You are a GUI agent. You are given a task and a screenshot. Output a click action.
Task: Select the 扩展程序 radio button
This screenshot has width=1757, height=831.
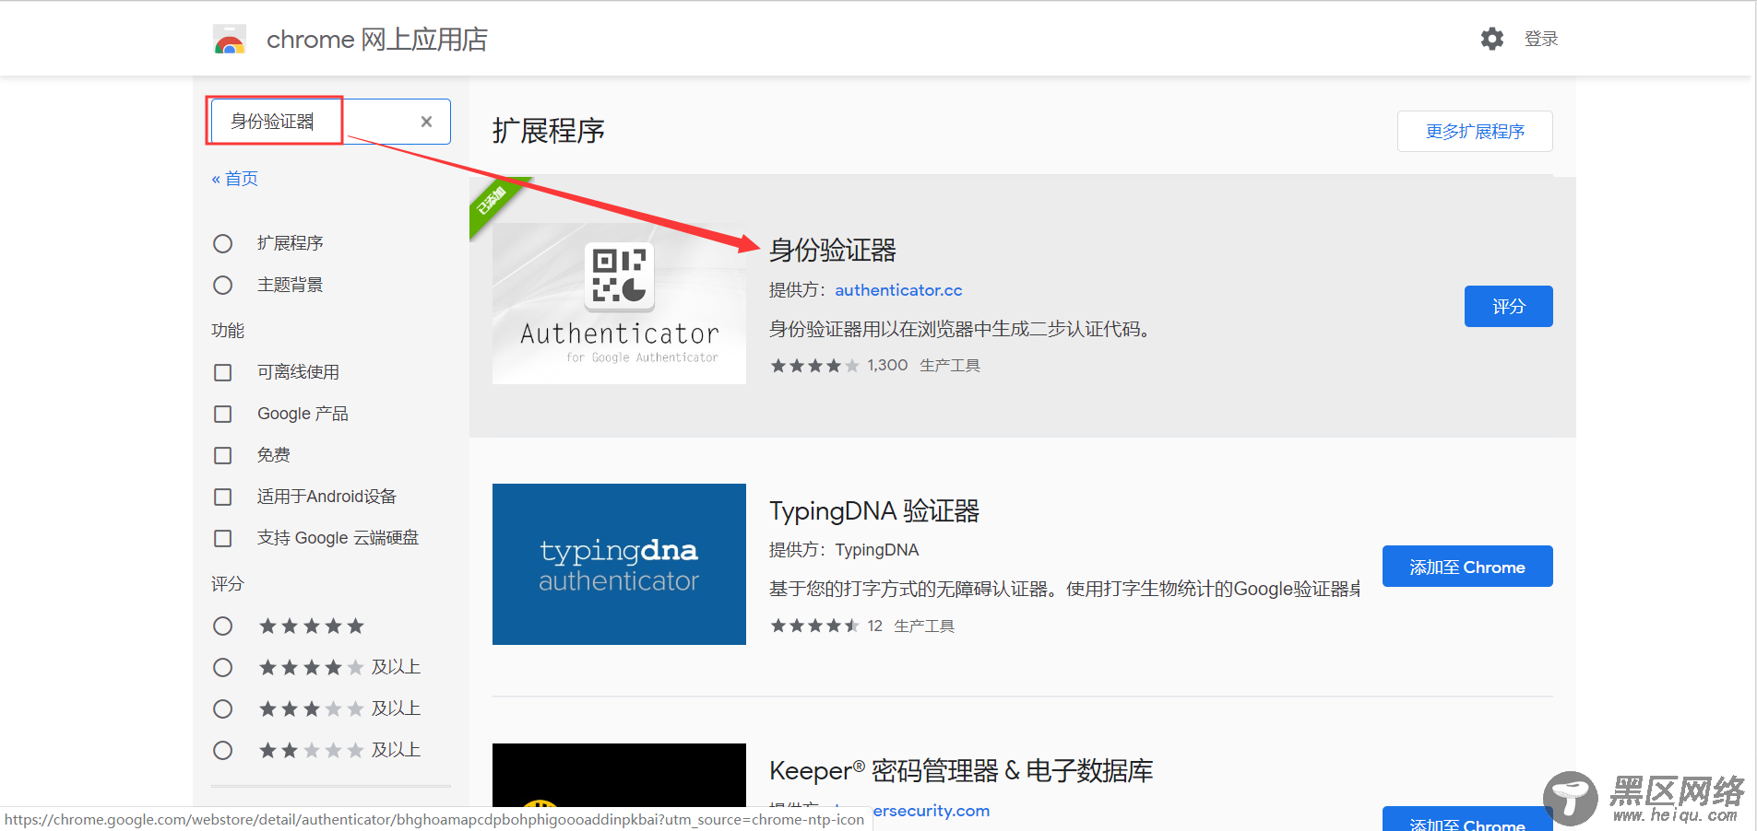tap(222, 243)
